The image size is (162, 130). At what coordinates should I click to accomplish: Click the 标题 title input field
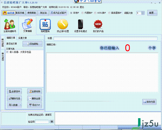105,38
